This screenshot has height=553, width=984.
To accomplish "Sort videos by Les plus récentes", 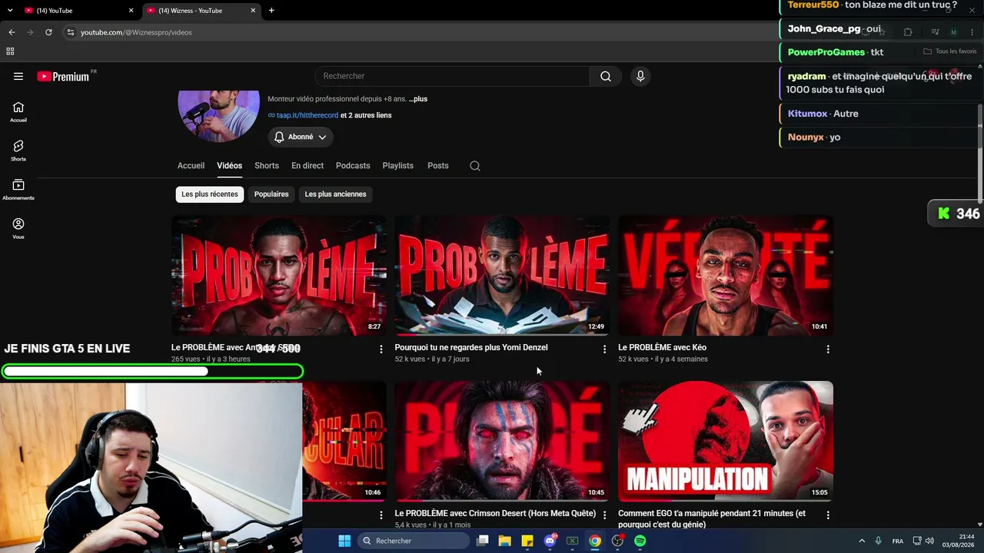I will [x=210, y=194].
